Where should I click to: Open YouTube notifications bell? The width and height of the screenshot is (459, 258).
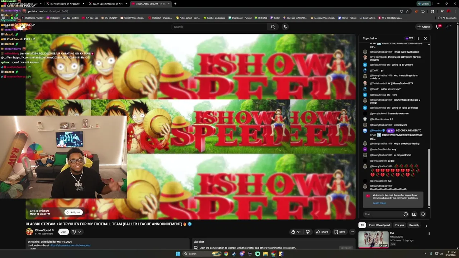[438, 27]
